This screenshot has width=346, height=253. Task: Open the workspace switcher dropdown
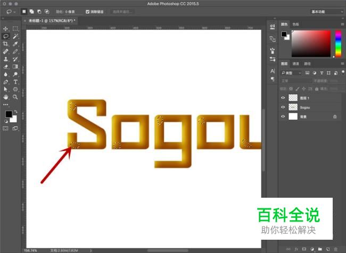pos(327,12)
